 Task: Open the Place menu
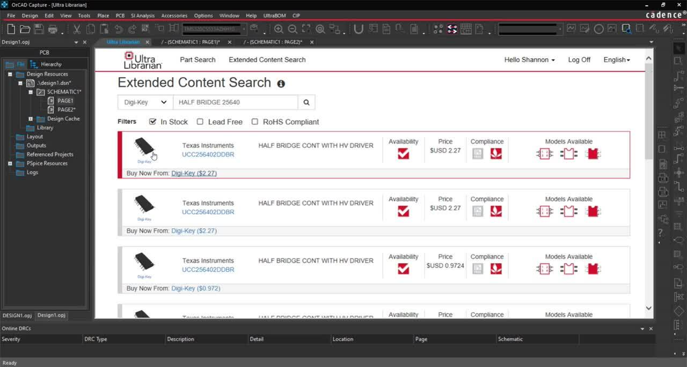[x=103, y=16]
